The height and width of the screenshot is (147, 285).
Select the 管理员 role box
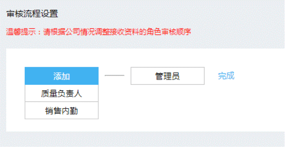pos(167,76)
